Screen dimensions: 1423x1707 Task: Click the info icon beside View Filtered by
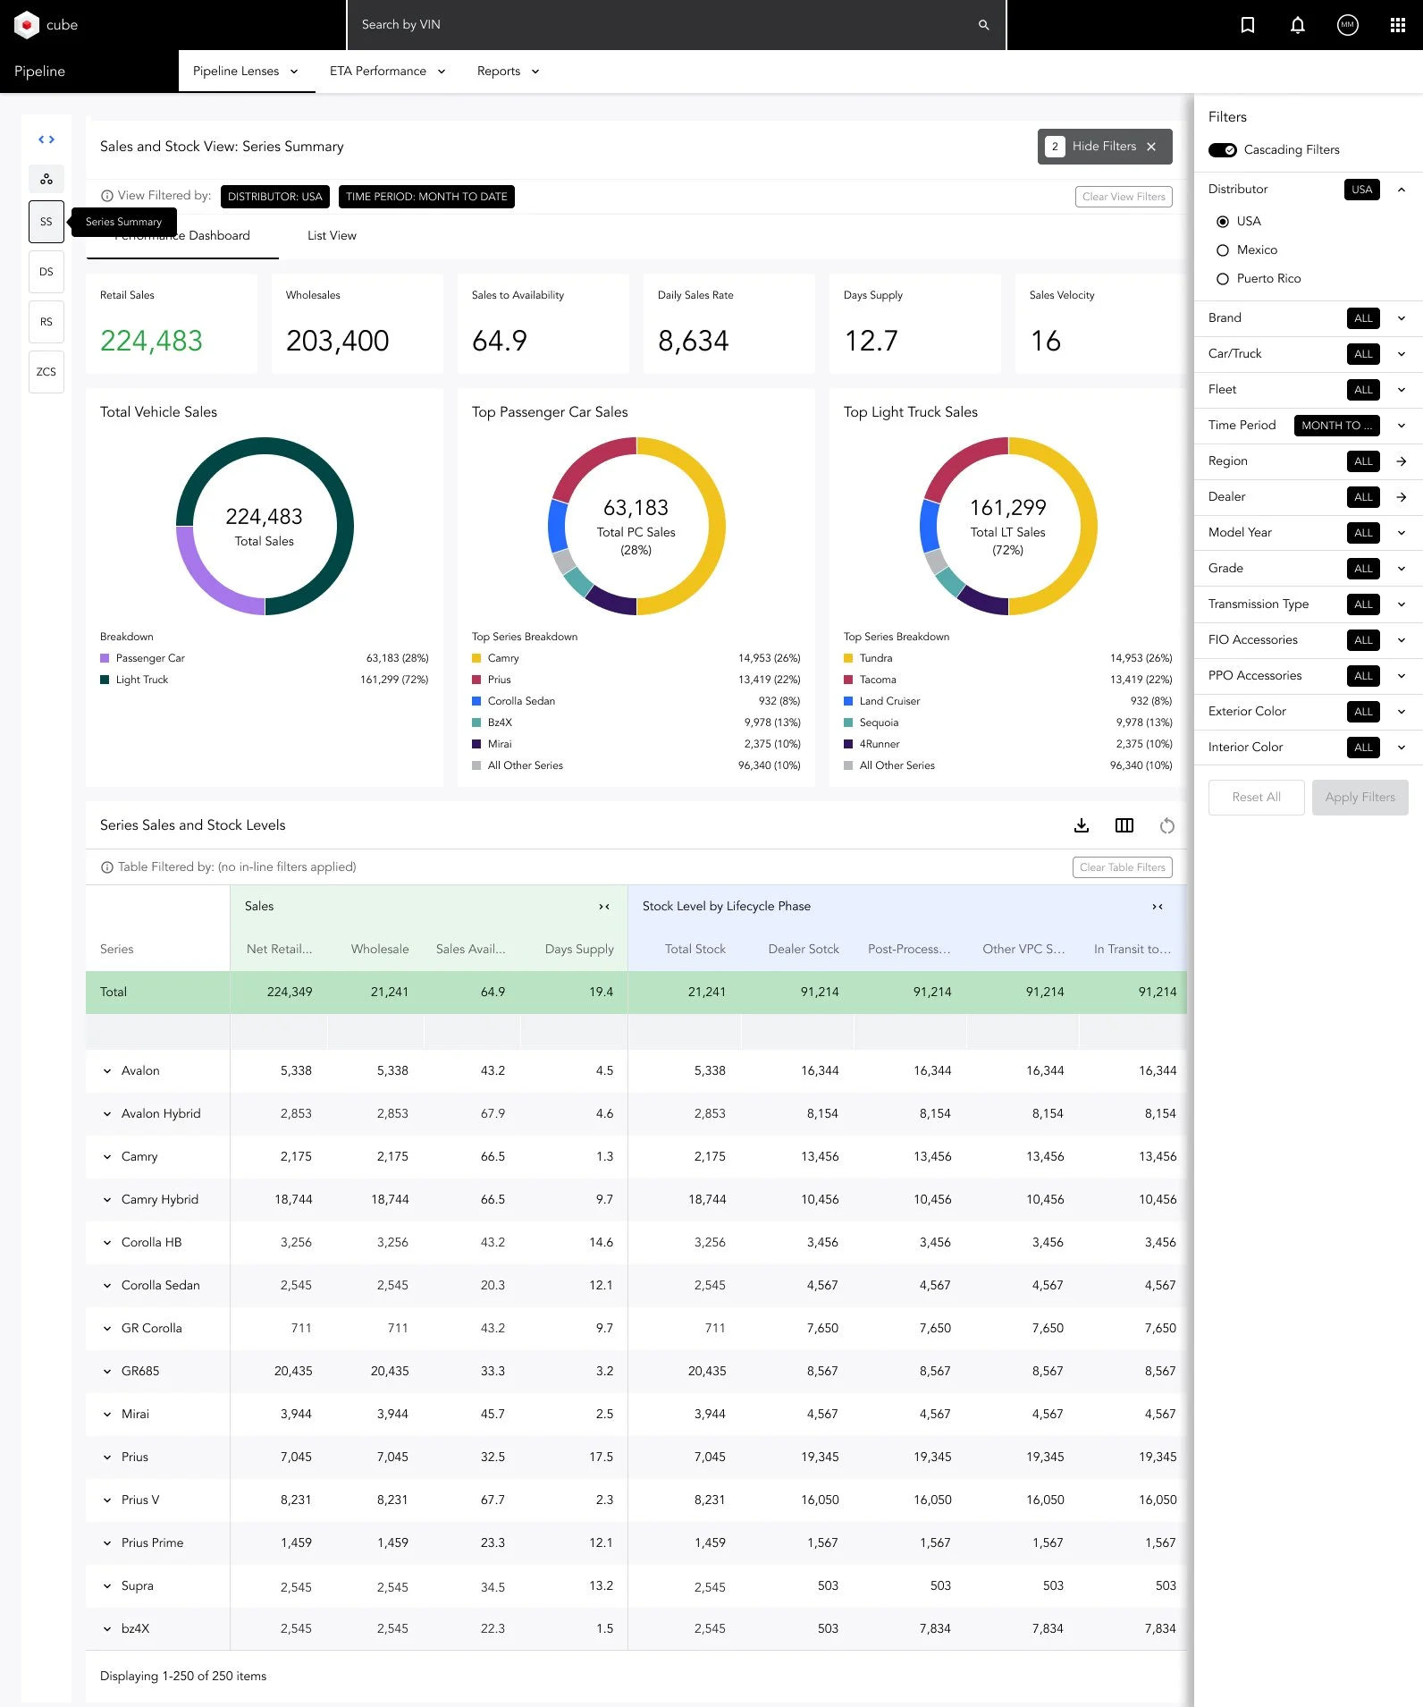(107, 196)
